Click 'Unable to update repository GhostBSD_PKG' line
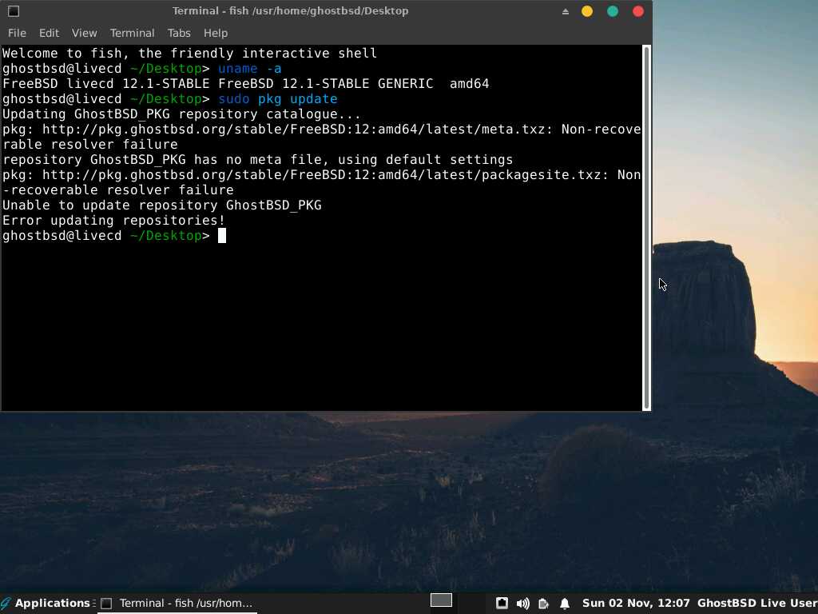The image size is (818, 614). pos(161,205)
